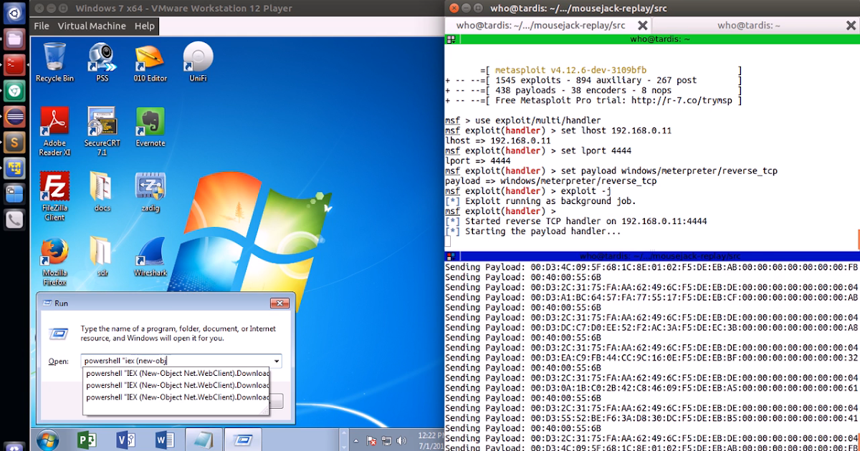Open the sdr folder on desktop
The width and height of the screenshot is (860, 451).
coord(102,256)
